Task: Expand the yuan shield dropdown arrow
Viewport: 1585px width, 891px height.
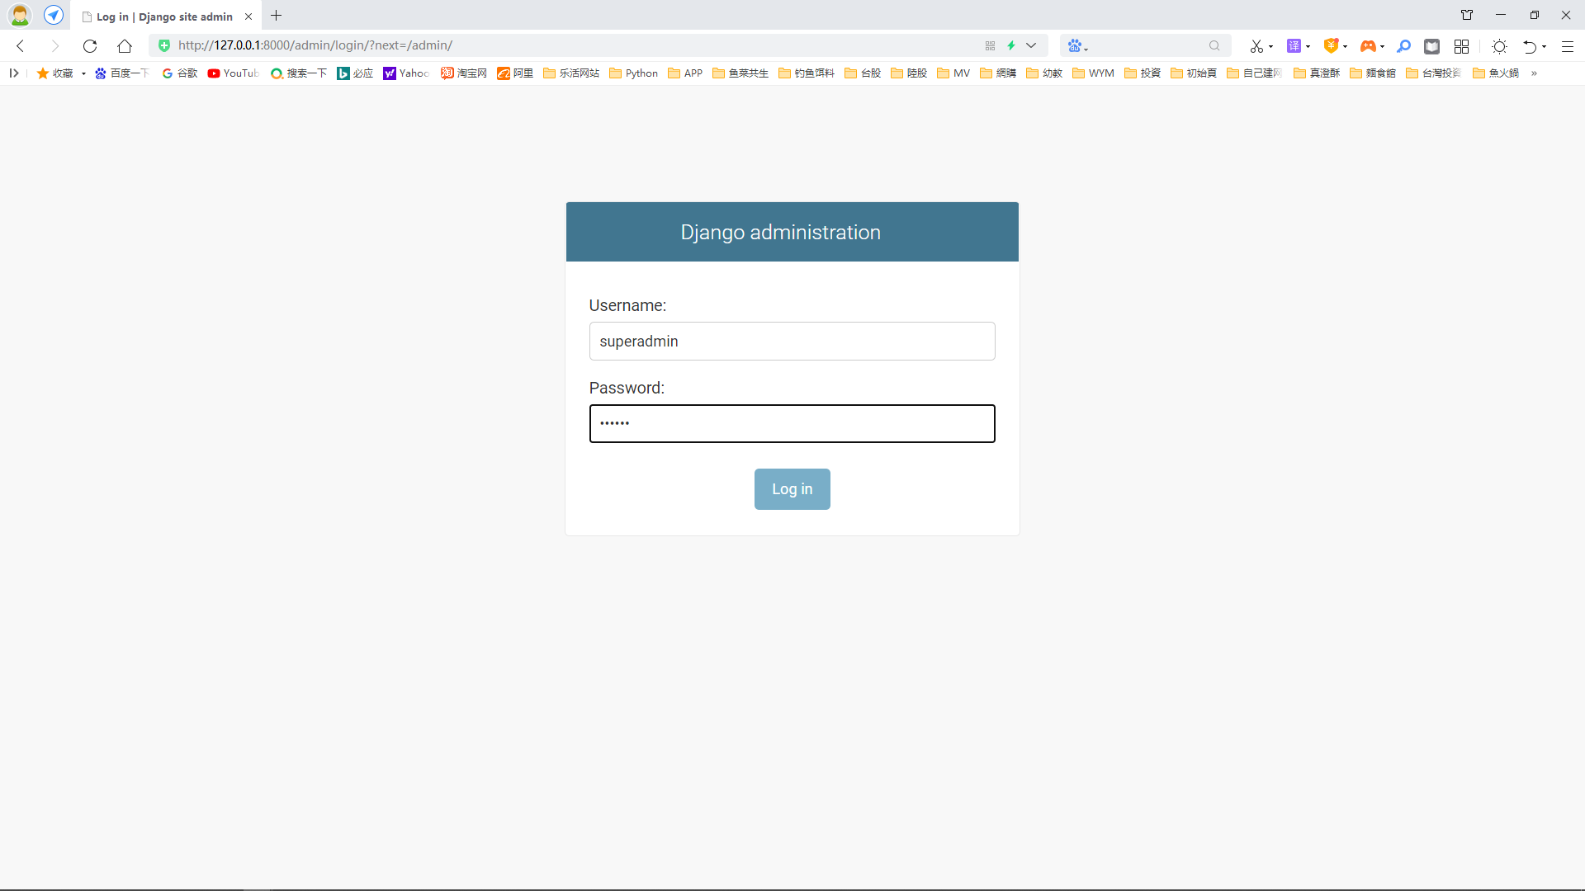Action: tap(1346, 46)
